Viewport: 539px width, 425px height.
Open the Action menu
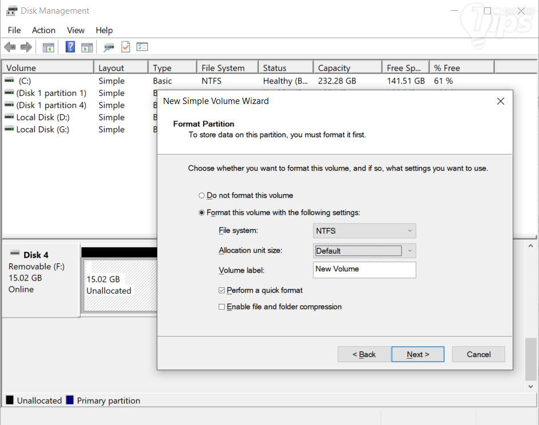click(43, 30)
